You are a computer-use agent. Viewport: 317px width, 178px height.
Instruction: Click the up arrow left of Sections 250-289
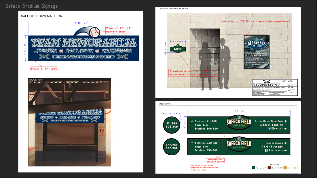(x=192, y=143)
